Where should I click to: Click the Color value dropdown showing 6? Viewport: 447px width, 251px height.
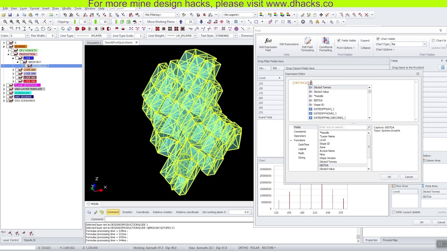click(27, 36)
